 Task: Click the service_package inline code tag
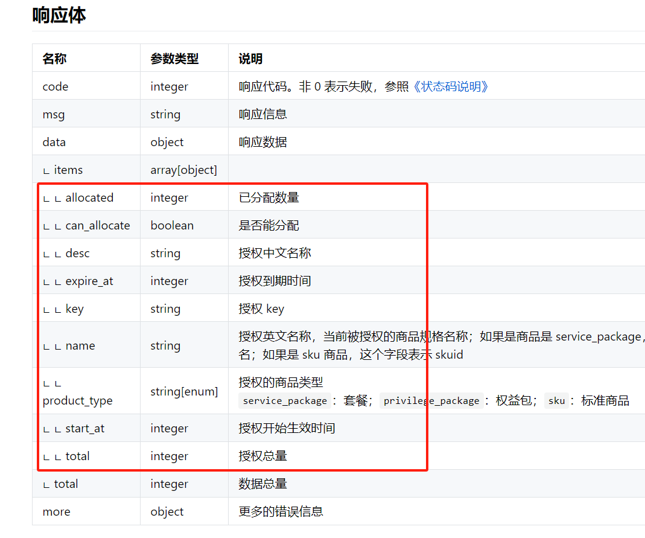(284, 400)
